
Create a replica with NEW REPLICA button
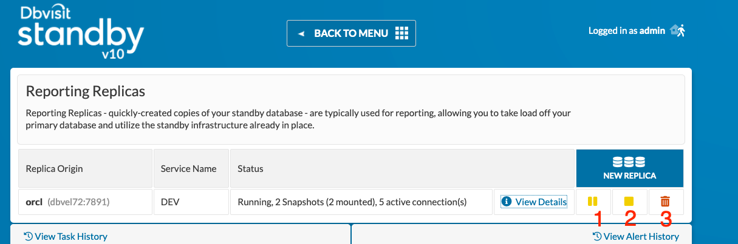click(629, 168)
